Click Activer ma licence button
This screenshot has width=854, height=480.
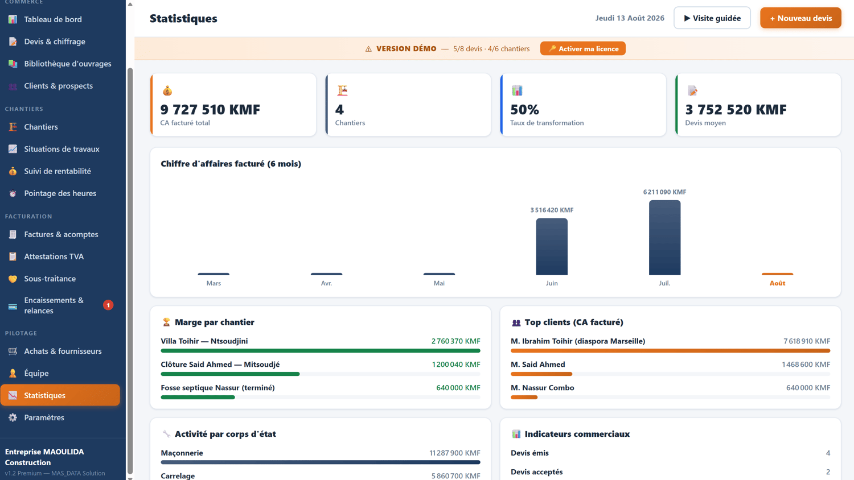click(x=583, y=49)
